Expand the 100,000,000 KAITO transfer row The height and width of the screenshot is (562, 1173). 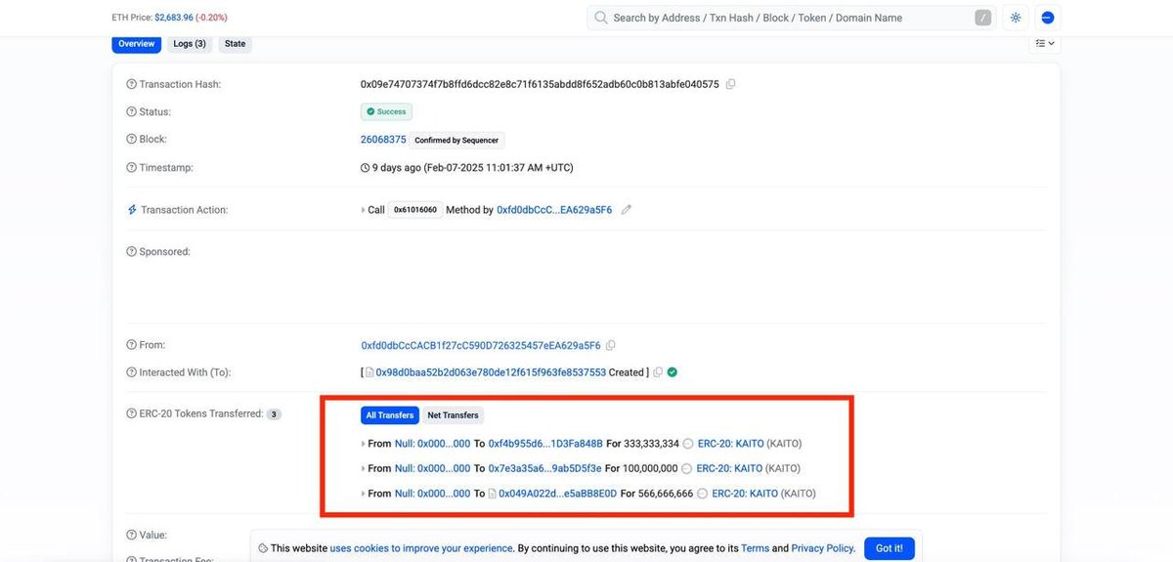pos(364,469)
